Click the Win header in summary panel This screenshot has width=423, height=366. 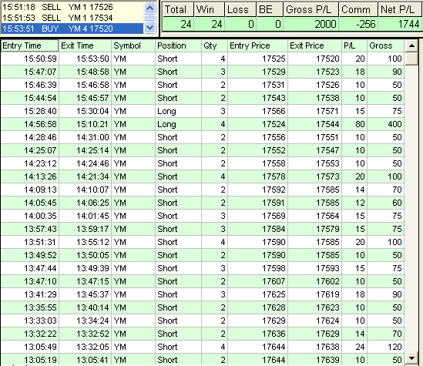[209, 10]
